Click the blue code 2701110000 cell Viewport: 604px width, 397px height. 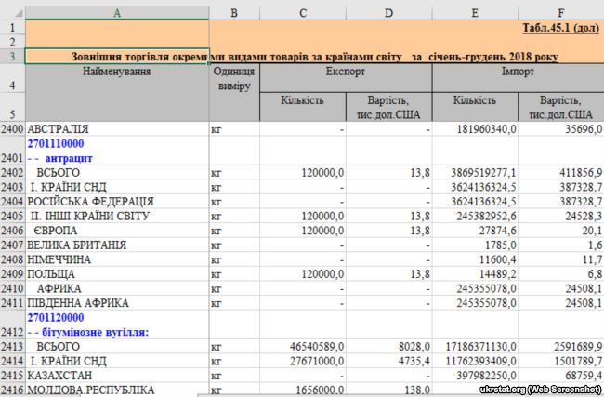(117, 151)
